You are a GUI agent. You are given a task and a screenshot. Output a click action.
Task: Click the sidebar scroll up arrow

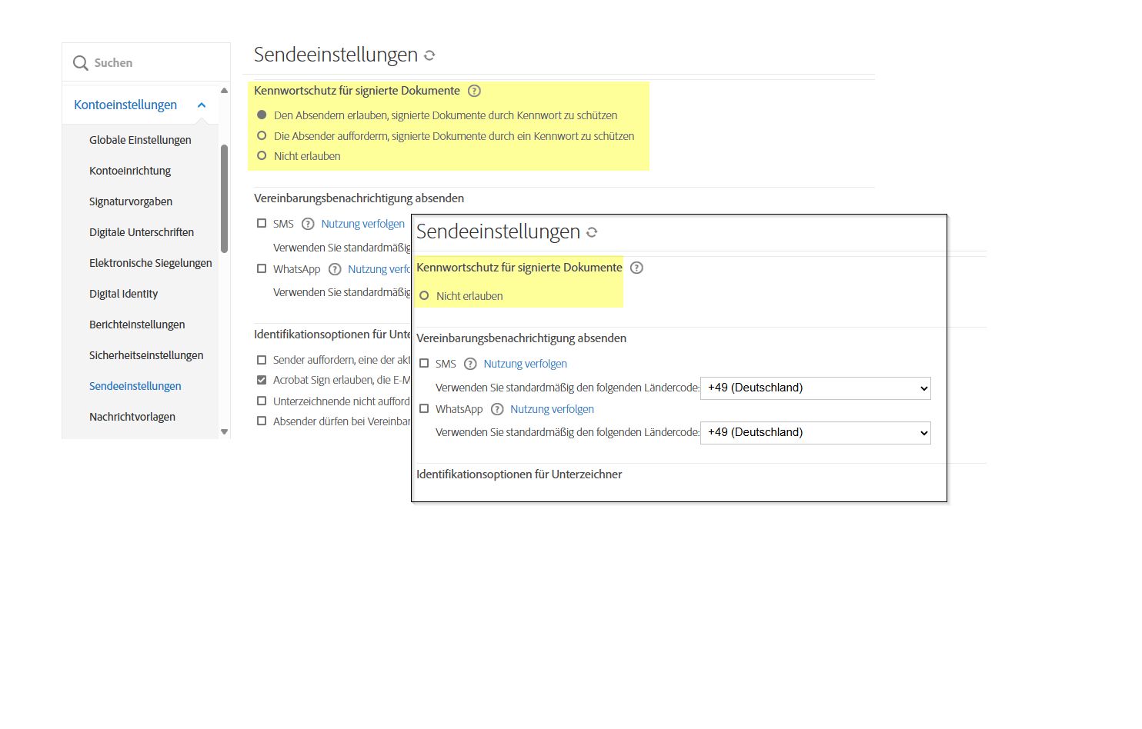tap(224, 91)
